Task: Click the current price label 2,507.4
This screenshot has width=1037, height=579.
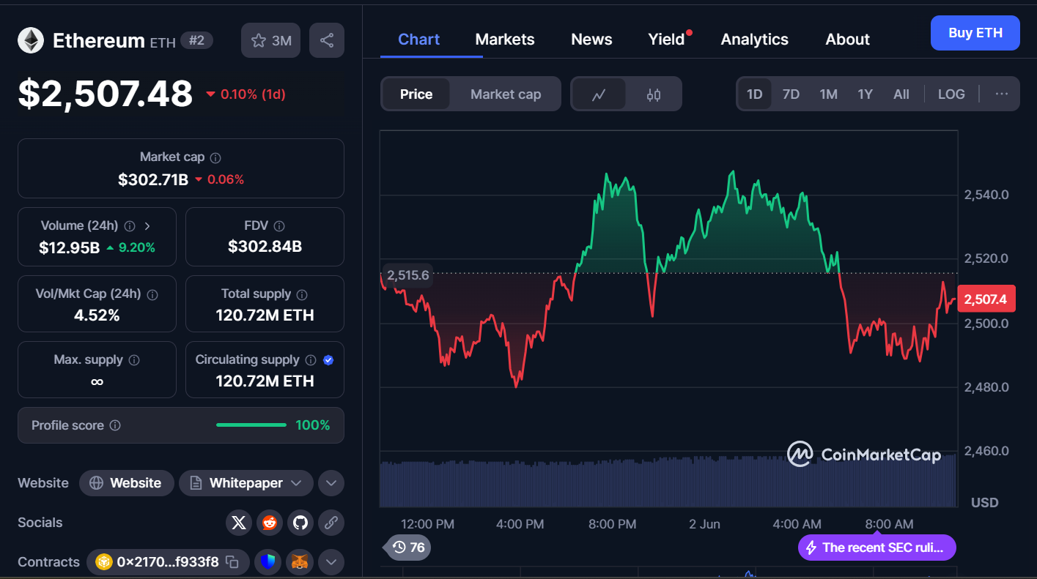Action: coord(985,299)
